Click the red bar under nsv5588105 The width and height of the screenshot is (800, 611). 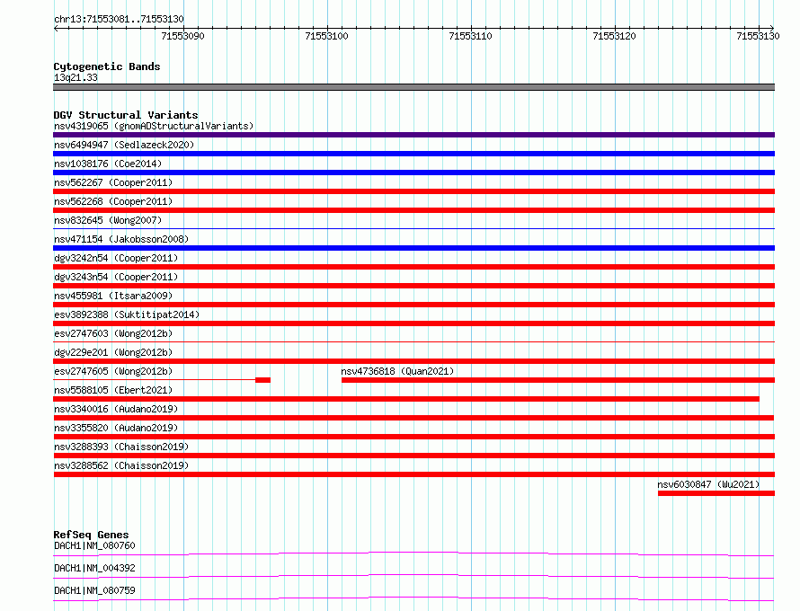pyautogui.click(x=406, y=399)
